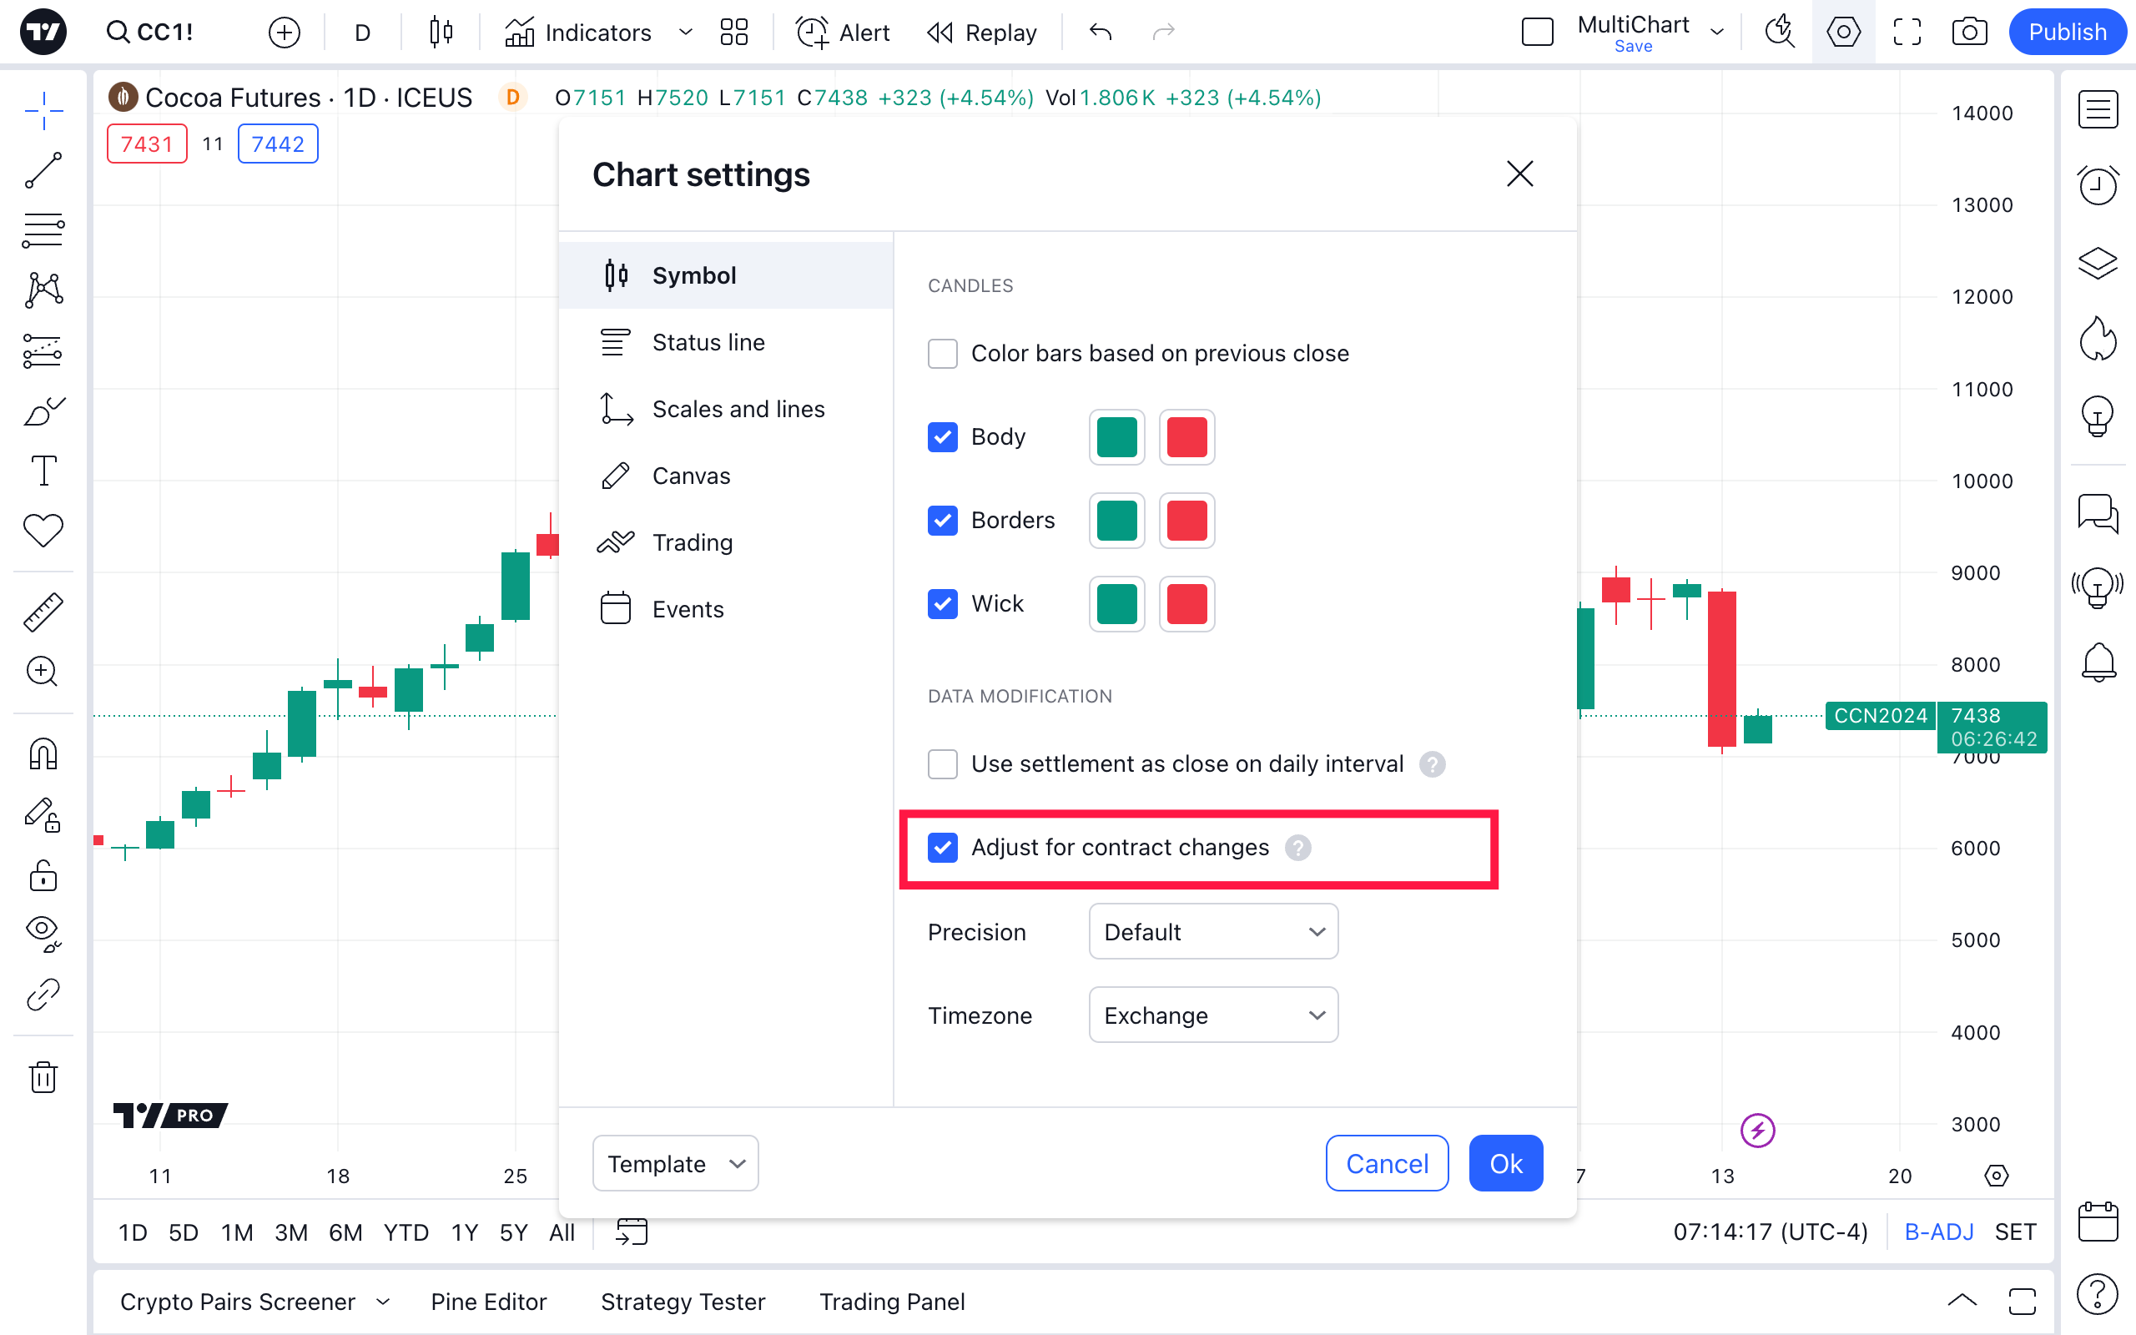Switch to the Scales and lines tab
Screen dimensions: 2136x1335
click(726, 409)
